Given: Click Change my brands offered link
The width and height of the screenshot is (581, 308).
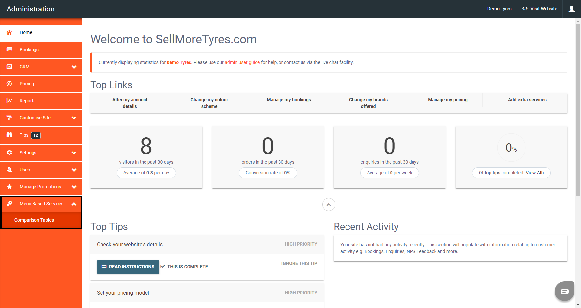Looking at the screenshot, I should point(368,103).
